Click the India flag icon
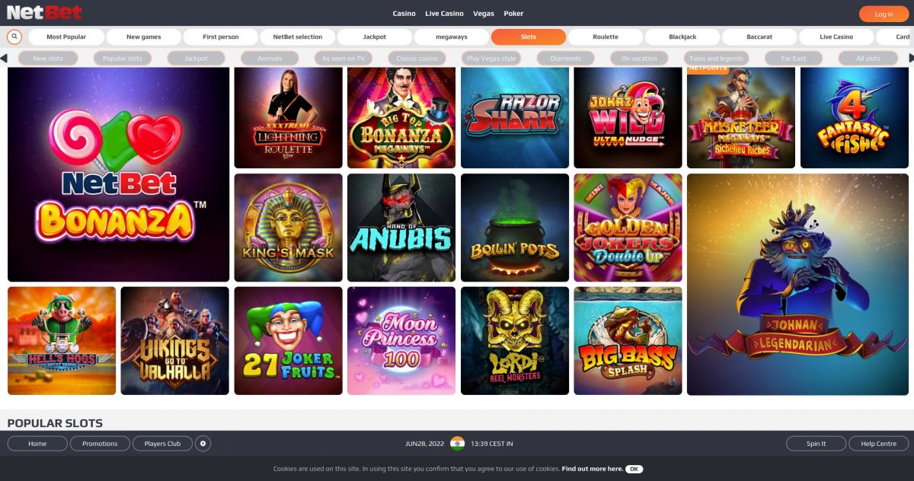This screenshot has width=914, height=481. [457, 443]
